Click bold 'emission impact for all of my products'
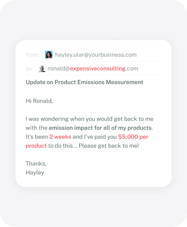The width and height of the screenshot is (187, 227). 100,128
